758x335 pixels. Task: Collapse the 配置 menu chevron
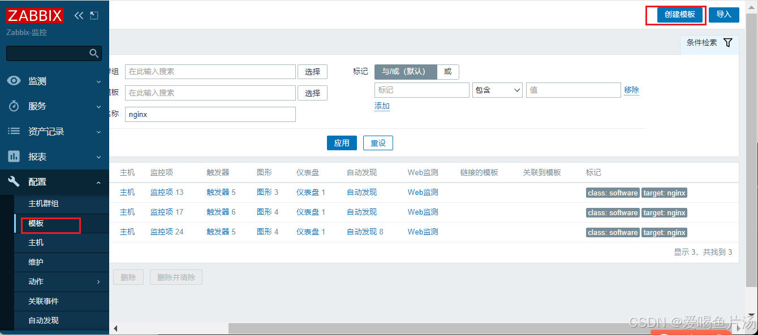[x=98, y=182]
